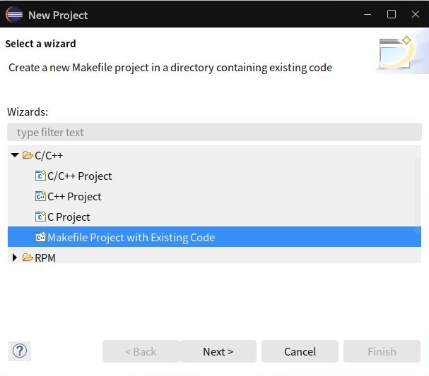429x376 pixels.
Task: Click the C/C++ folder icon
Action: click(28, 155)
